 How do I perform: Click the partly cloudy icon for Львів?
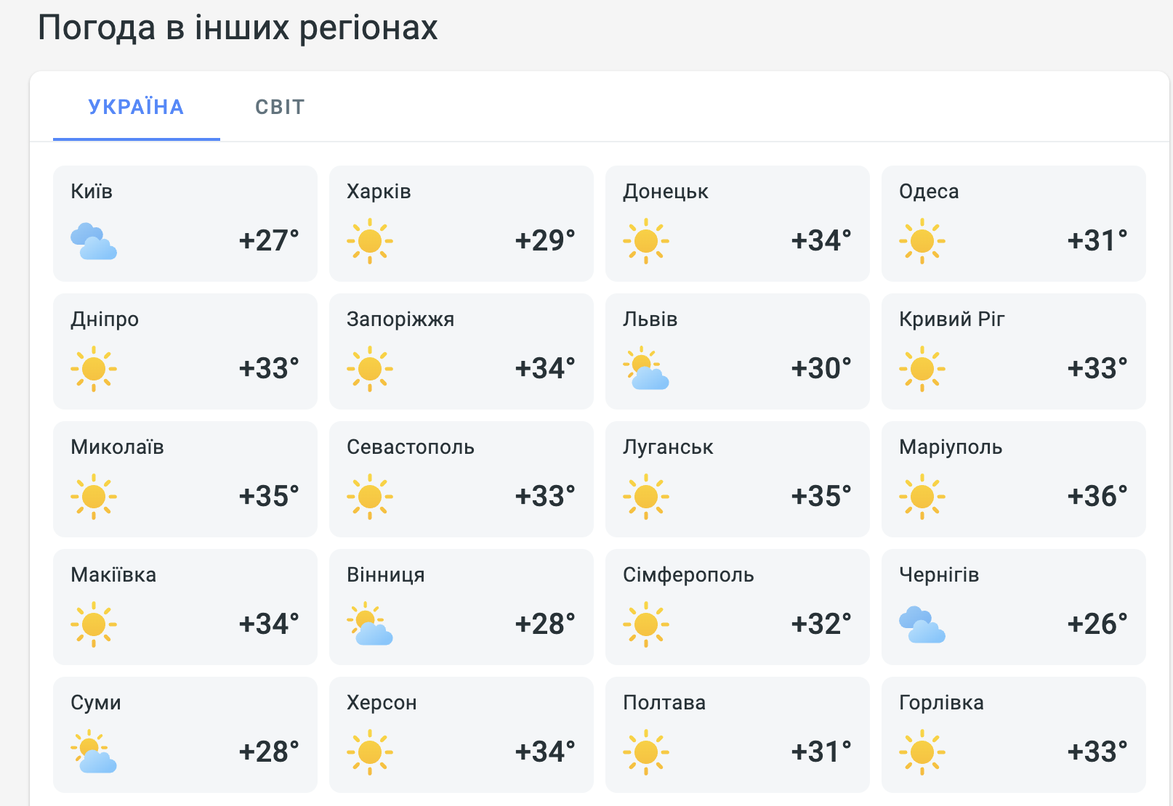tap(646, 369)
